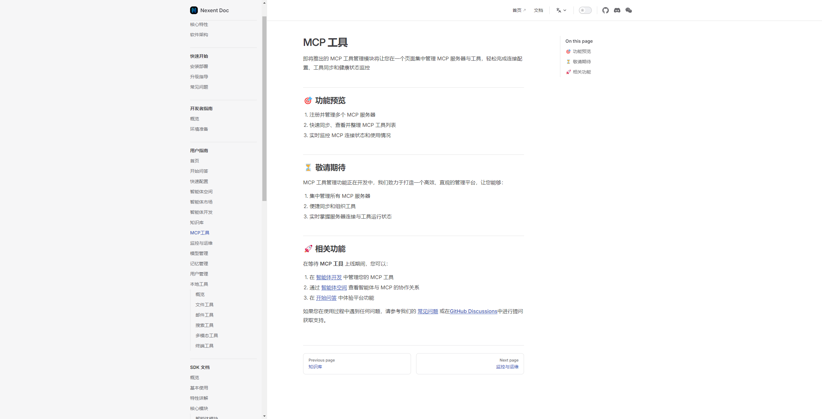Toggle the dark mode appearance switch

(585, 10)
